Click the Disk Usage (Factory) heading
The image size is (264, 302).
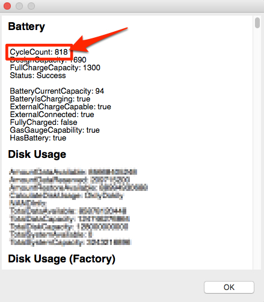[x=62, y=259]
